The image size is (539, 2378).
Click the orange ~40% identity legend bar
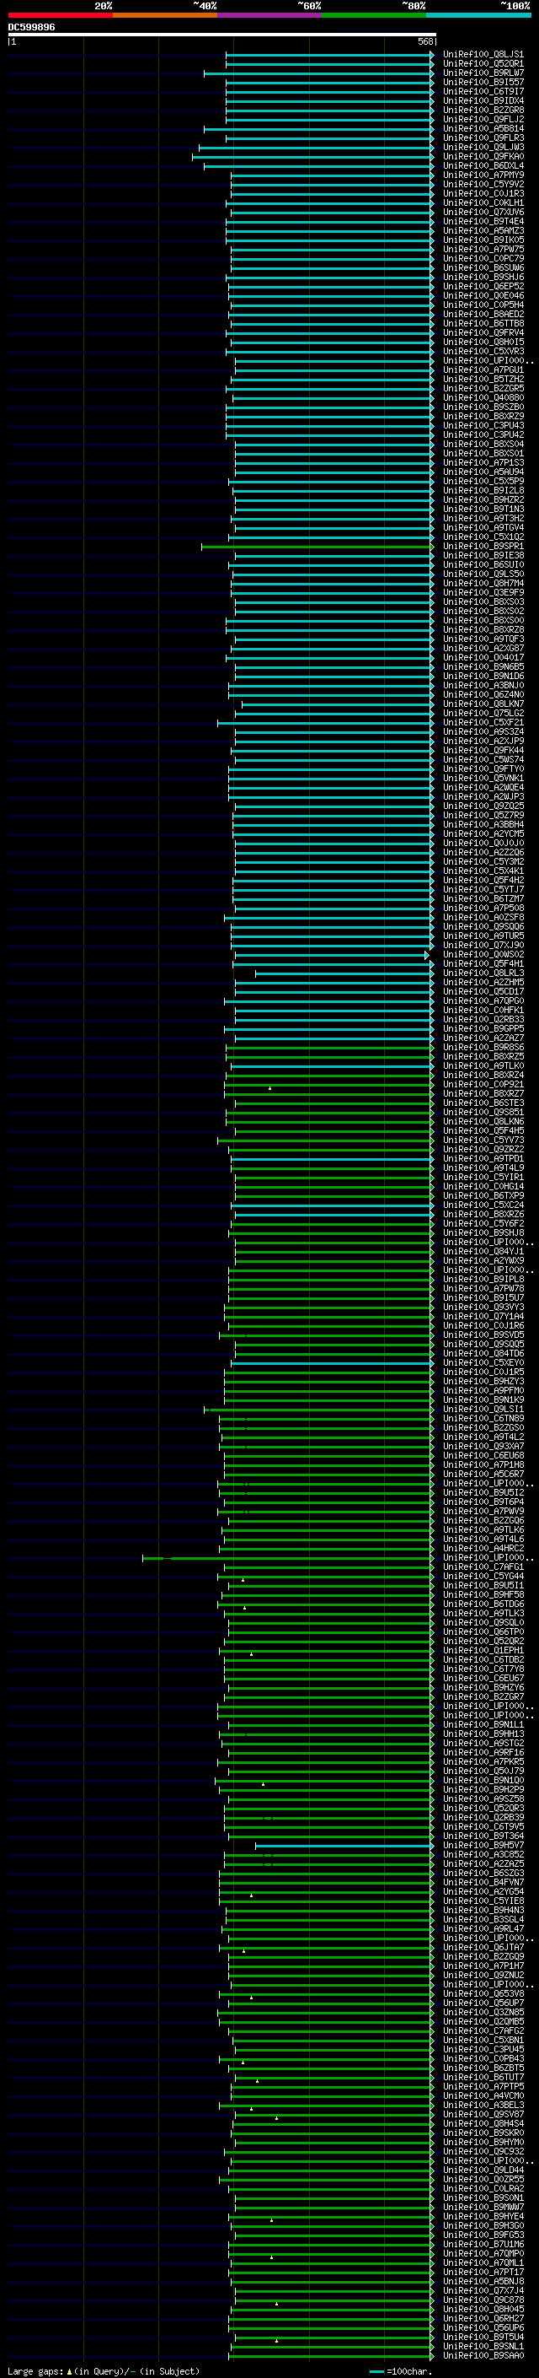165,15
